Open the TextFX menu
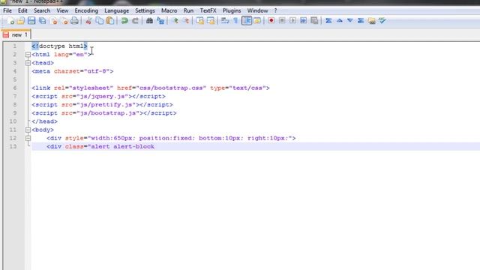This screenshot has width=480, height=270. coord(208,10)
